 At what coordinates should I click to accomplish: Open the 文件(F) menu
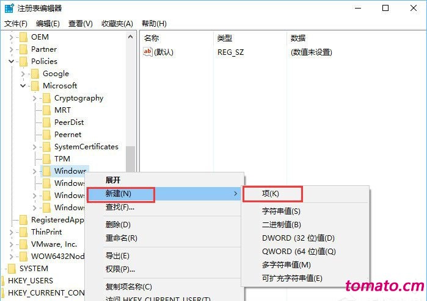pyautogui.click(x=16, y=24)
